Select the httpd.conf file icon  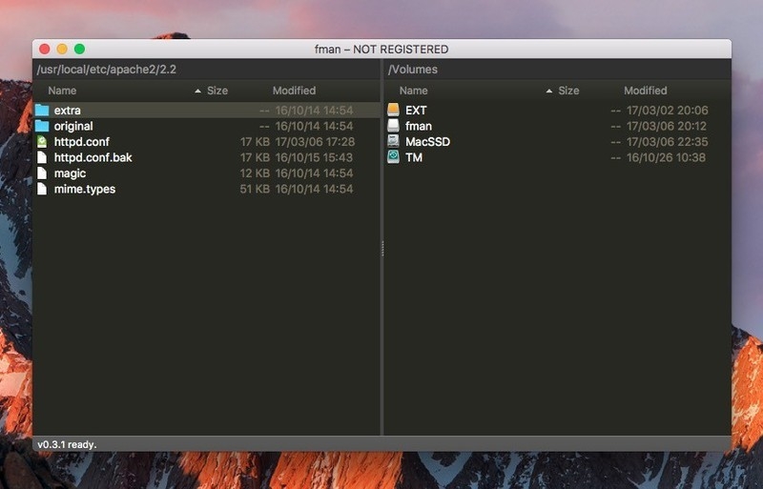42,142
